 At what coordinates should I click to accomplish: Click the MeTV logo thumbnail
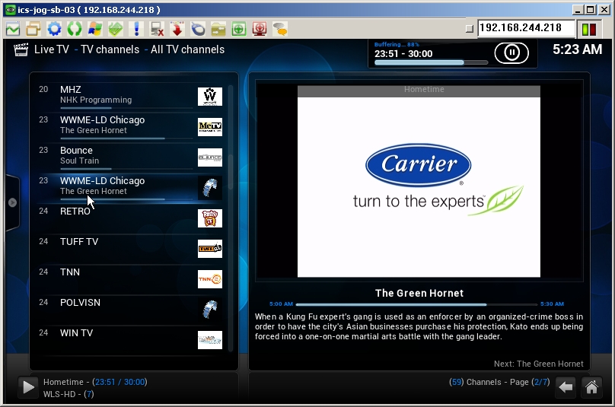(210, 127)
